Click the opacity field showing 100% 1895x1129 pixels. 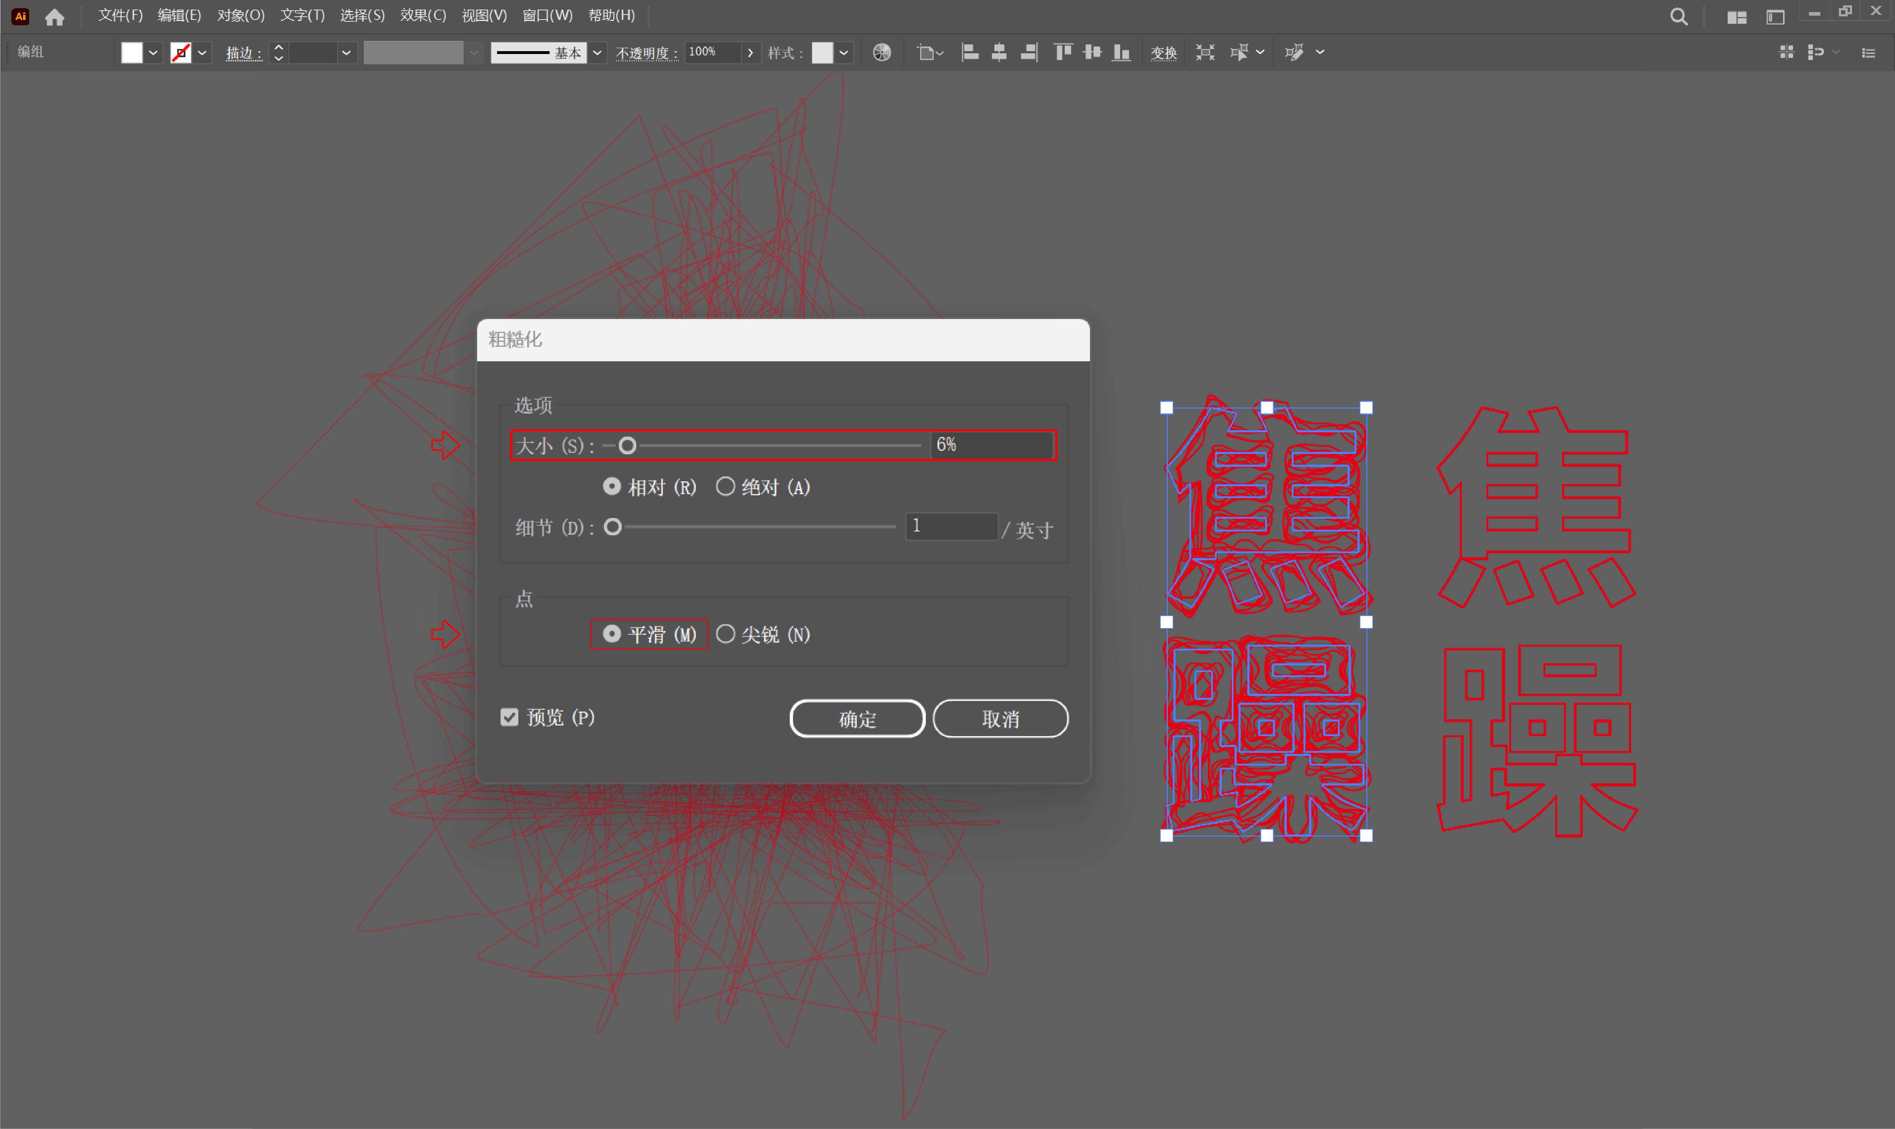click(x=713, y=53)
